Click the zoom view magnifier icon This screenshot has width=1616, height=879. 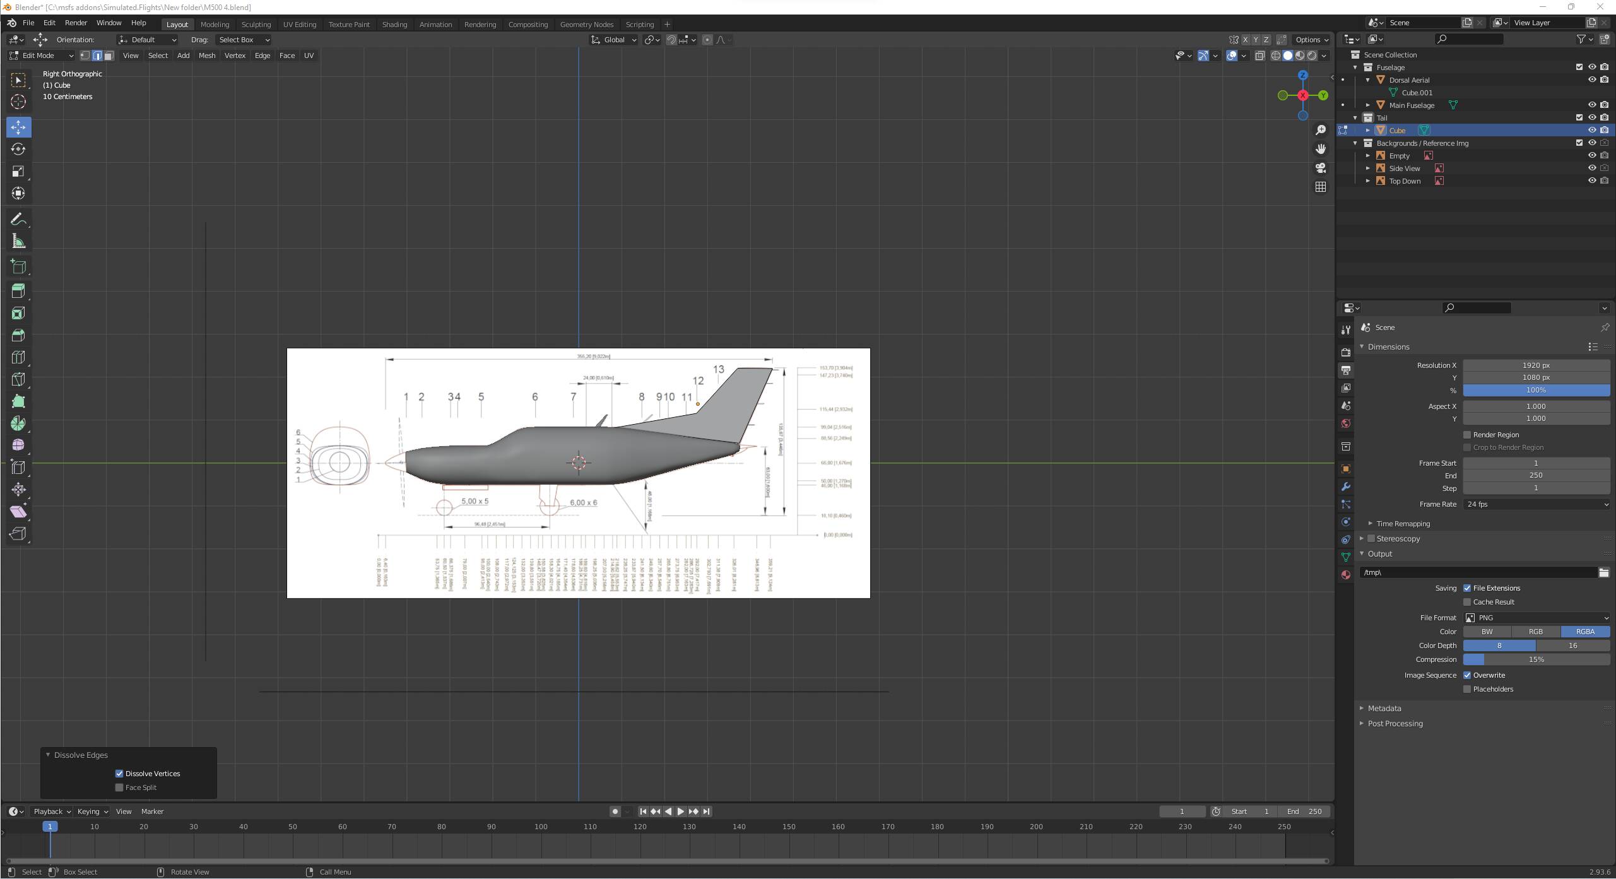[x=1321, y=130]
